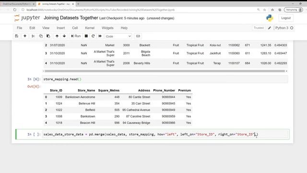Click the Logout button

coord(286,18)
